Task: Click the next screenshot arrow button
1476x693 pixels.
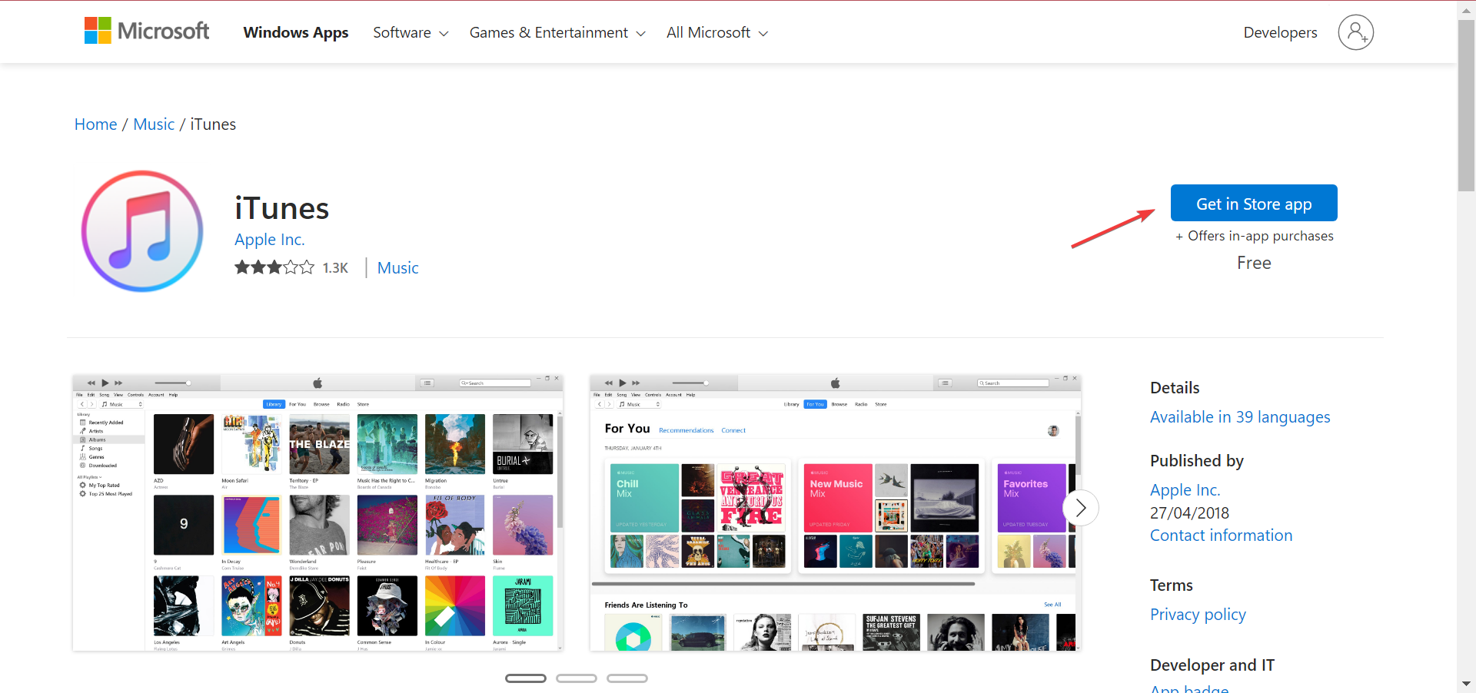Action: [x=1081, y=508]
